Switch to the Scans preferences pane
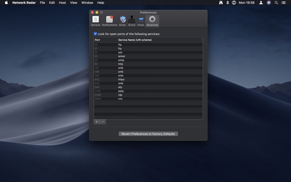The width and height of the screenshot is (291, 182). [132, 21]
